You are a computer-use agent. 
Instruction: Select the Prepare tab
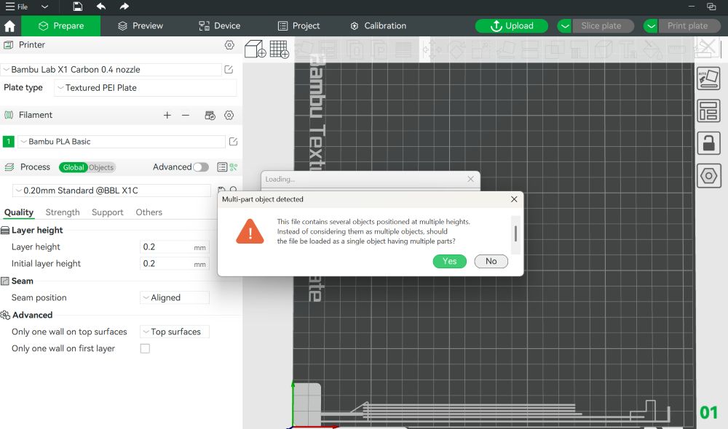click(61, 26)
